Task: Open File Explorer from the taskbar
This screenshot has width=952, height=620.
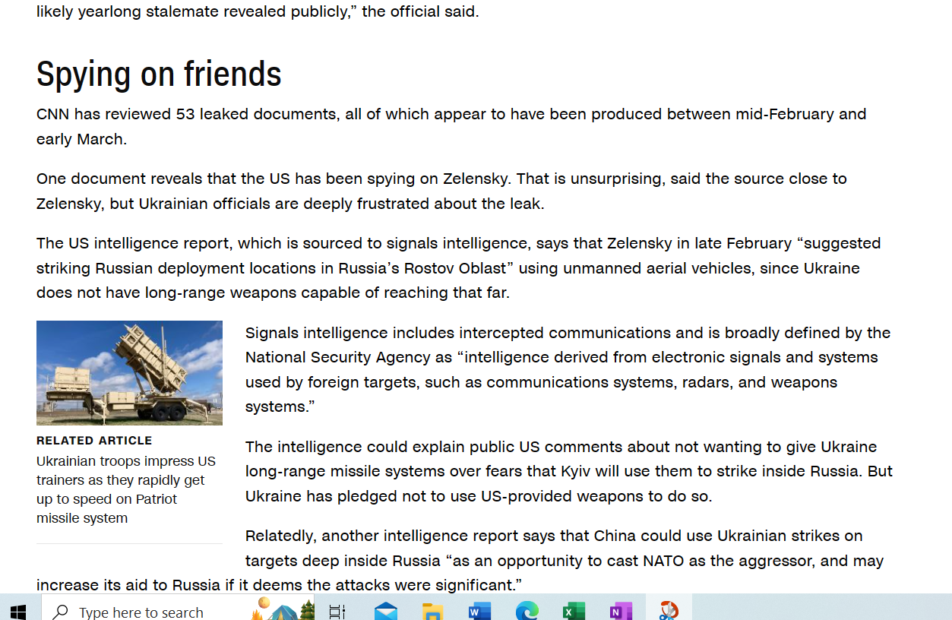Action: [433, 611]
